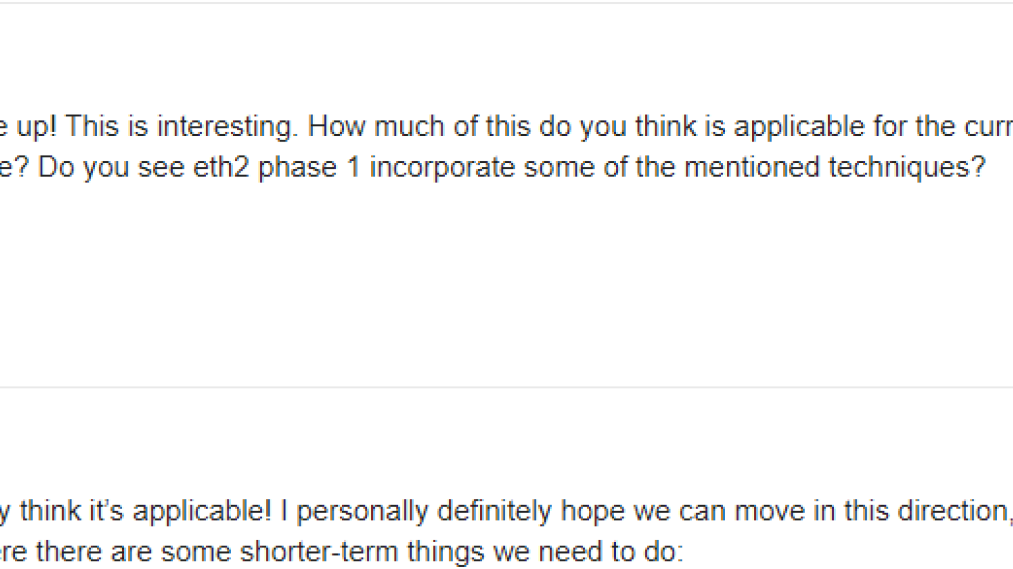Viewport: 1013px width, 569px height.
Task: Click "mentioned techniques?" at the sentence end
Action: [x=835, y=168]
